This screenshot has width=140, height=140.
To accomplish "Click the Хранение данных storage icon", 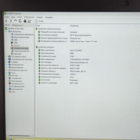I will click(10, 70).
